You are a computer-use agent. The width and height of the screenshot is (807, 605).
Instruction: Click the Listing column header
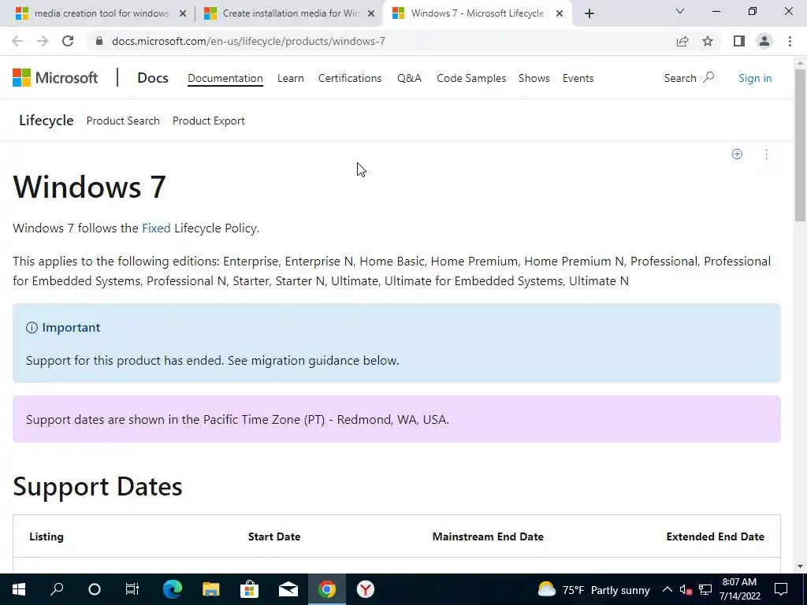[46, 536]
